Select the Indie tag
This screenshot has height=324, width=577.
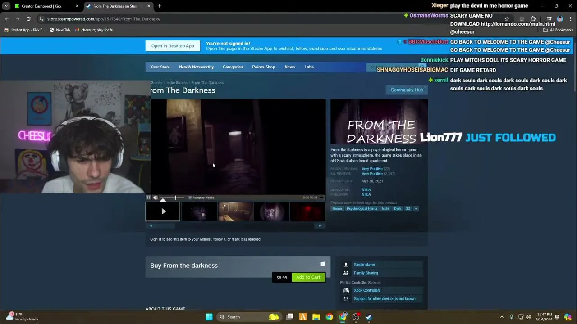[385, 209]
